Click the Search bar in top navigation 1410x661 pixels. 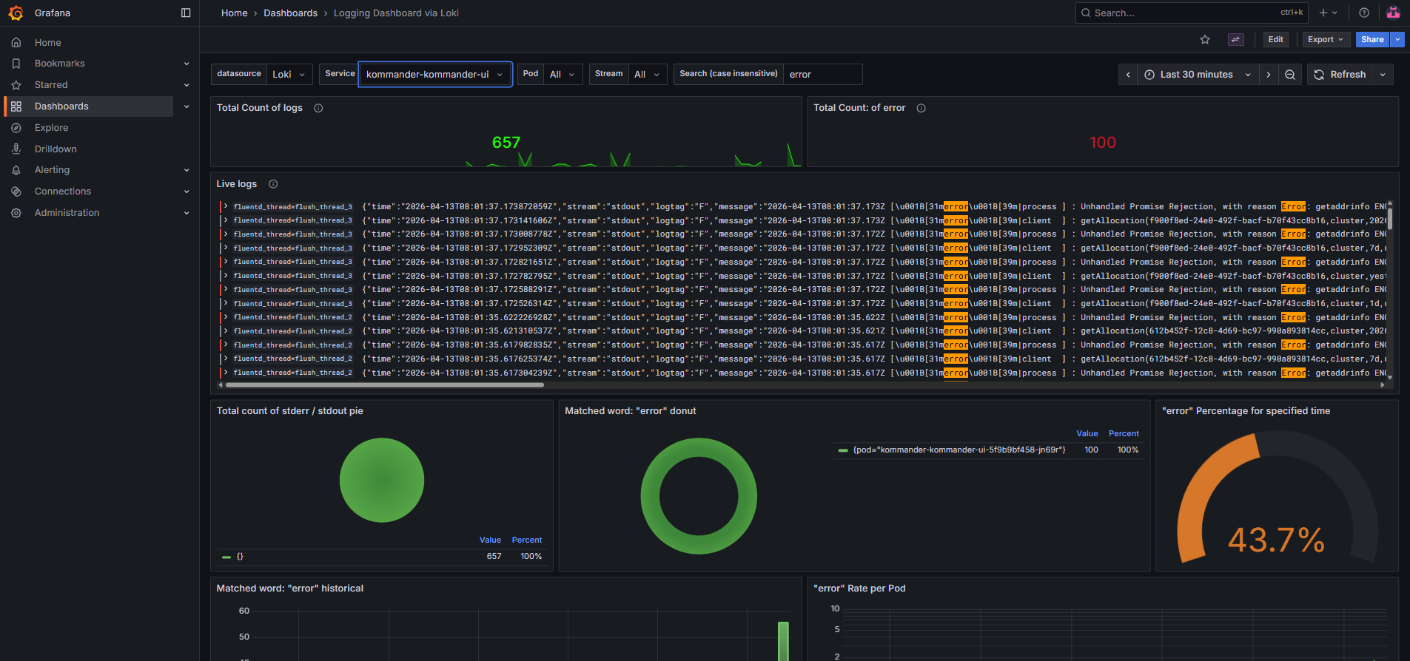(x=1192, y=13)
